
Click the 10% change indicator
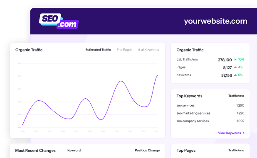241,59
